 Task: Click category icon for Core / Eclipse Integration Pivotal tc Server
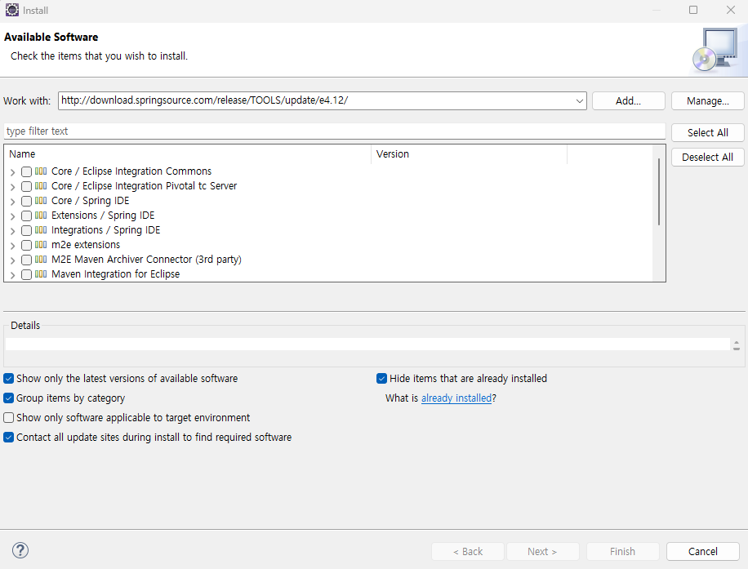(41, 186)
